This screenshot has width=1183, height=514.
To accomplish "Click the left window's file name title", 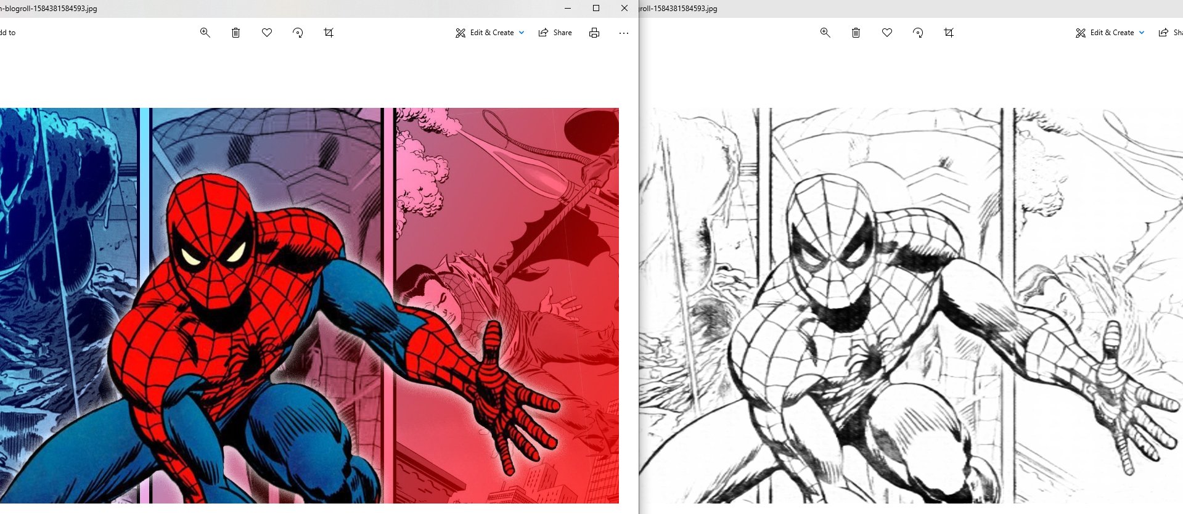I will (49, 9).
